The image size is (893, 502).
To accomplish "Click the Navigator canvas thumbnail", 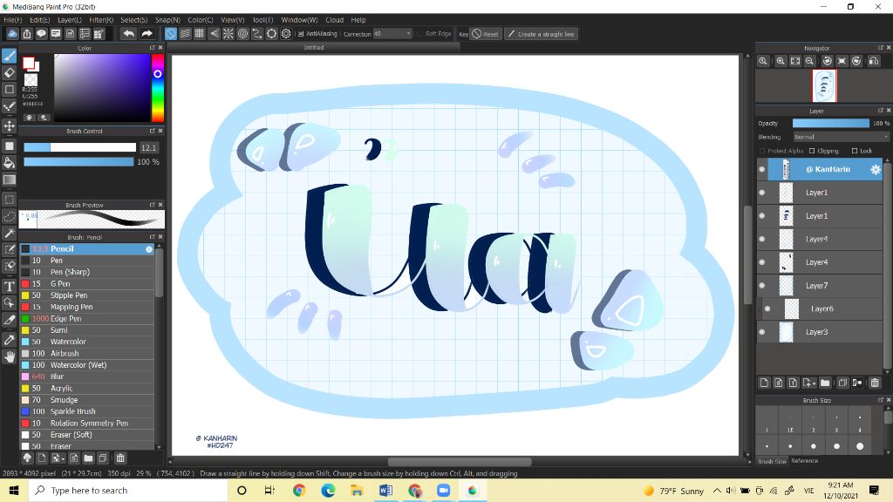I will coord(824,86).
